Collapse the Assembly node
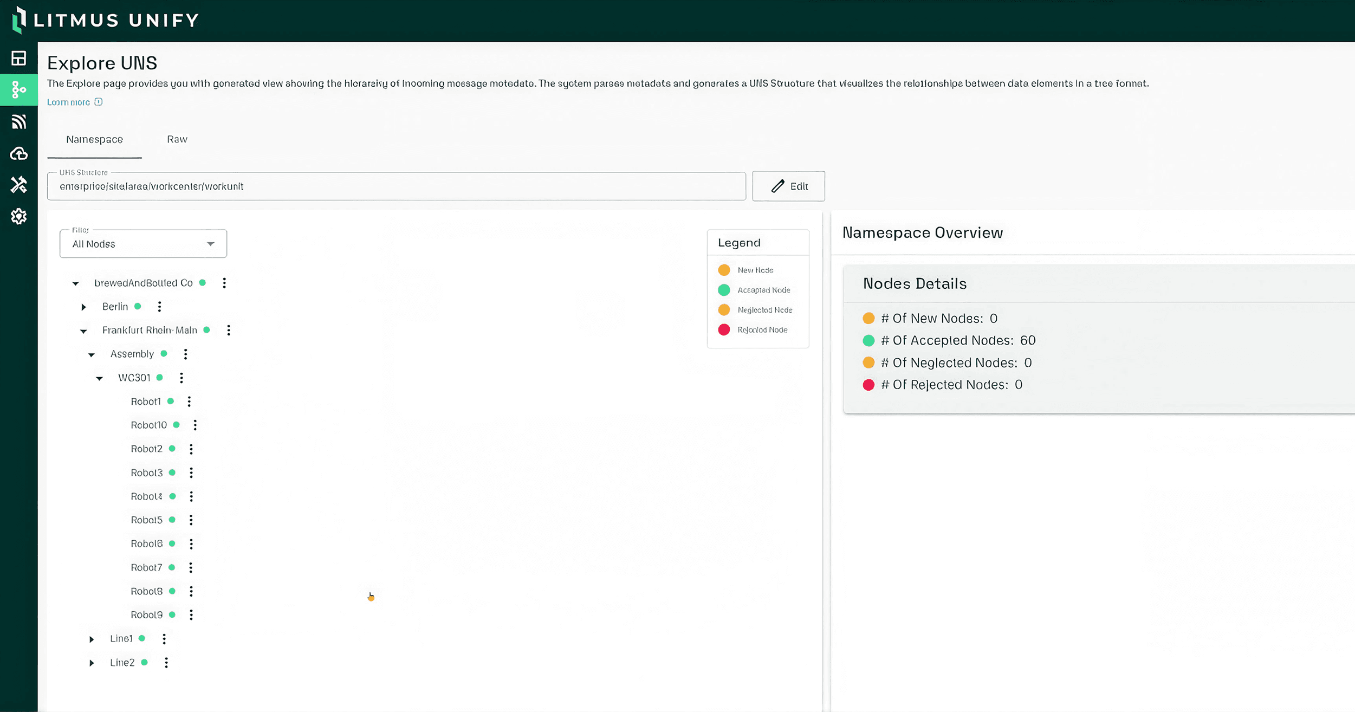This screenshot has width=1355, height=712. pyautogui.click(x=92, y=355)
